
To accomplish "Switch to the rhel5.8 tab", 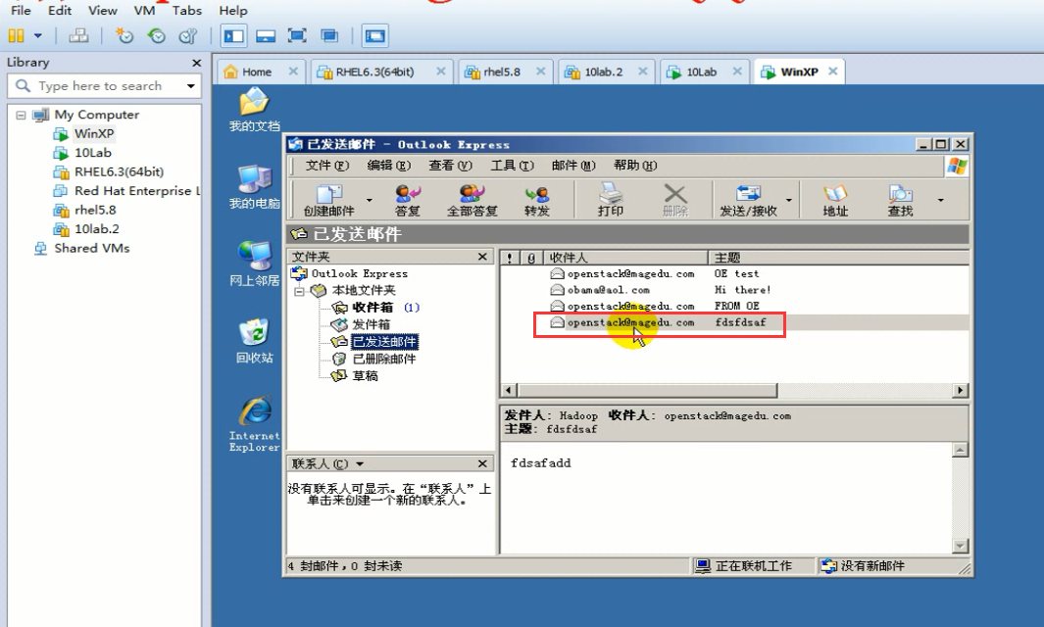I will point(501,72).
